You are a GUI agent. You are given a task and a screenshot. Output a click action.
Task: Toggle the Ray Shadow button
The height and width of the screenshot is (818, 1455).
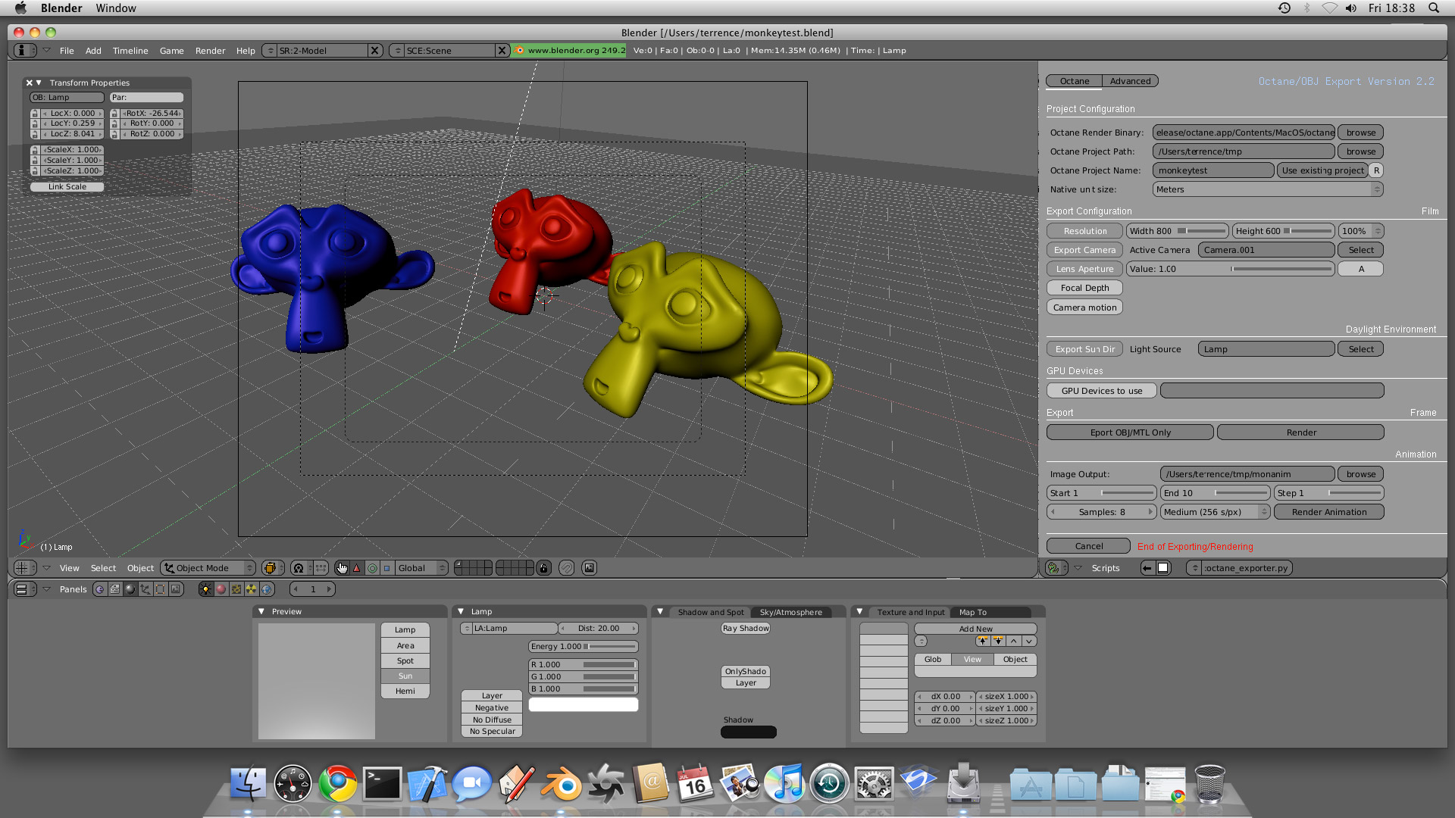tap(746, 629)
